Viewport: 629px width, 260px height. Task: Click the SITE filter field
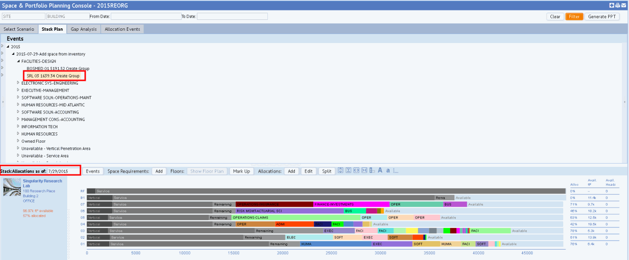(23, 16)
